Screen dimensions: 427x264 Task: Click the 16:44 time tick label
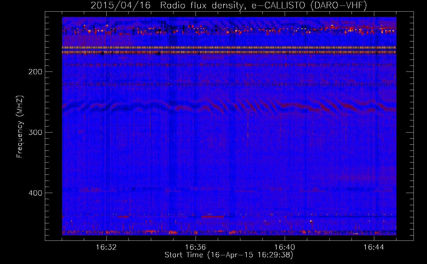(374, 247)
